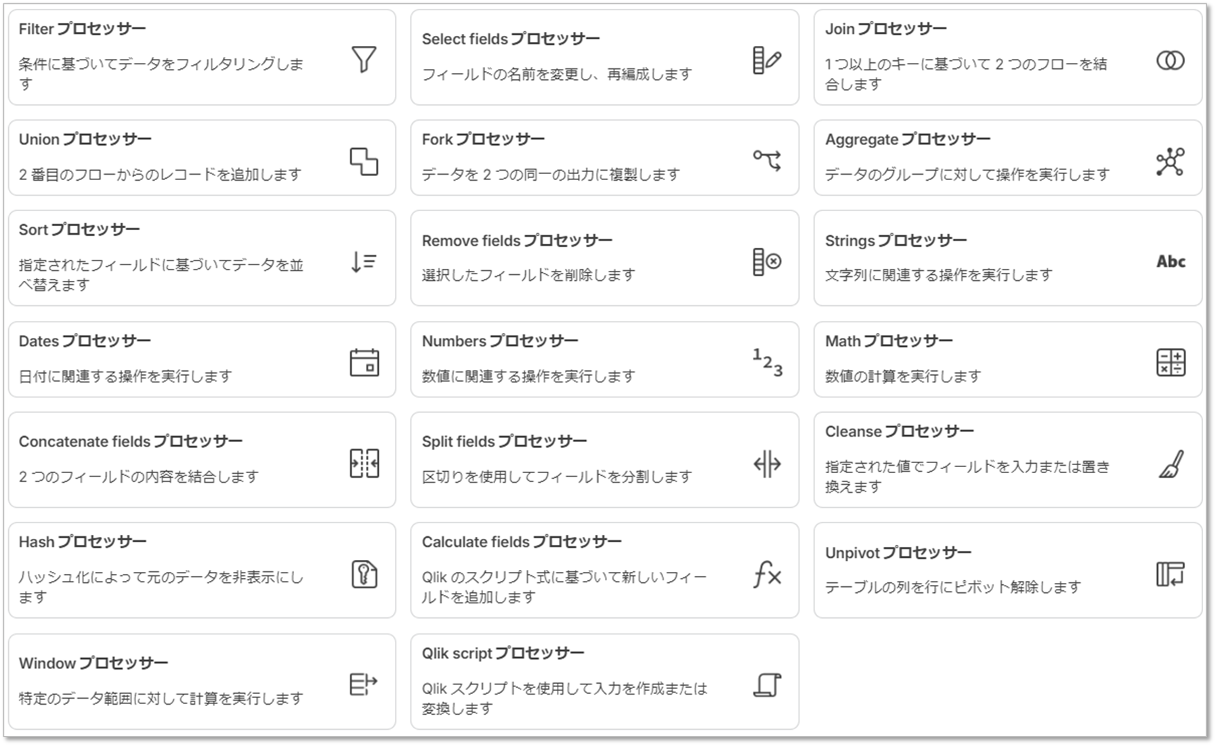Open the Strings プロセッサー card
This screenshot has height=746, width=1216.
1007,258
